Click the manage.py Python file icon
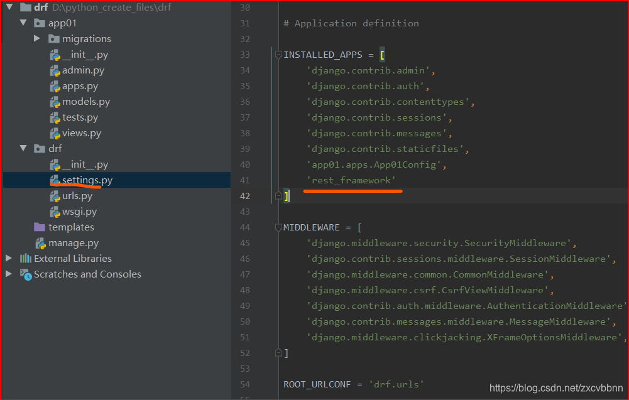The width and height of the screenshot is (629, 400). [x=41, y=243]
